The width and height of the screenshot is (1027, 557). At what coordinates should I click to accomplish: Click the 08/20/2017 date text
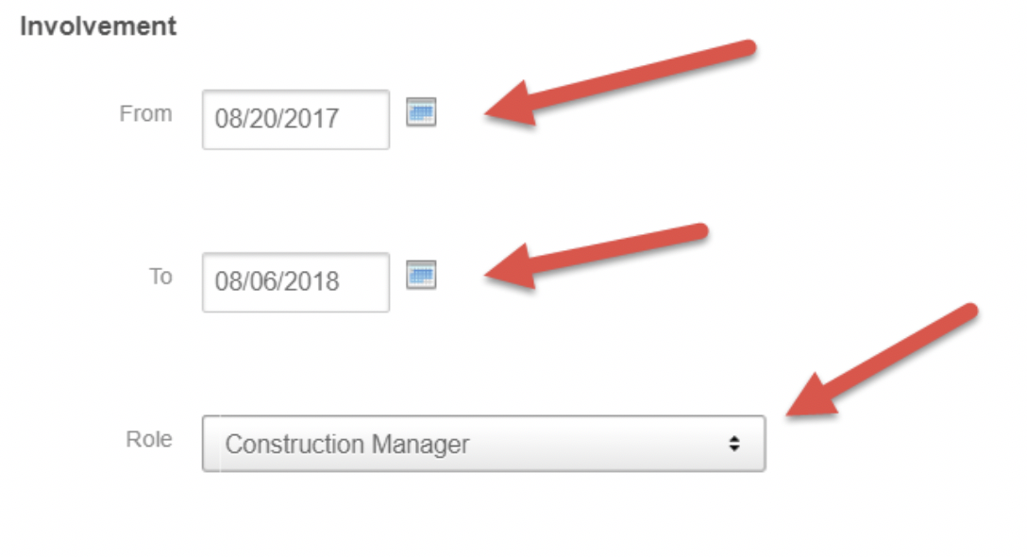[278, 120]
